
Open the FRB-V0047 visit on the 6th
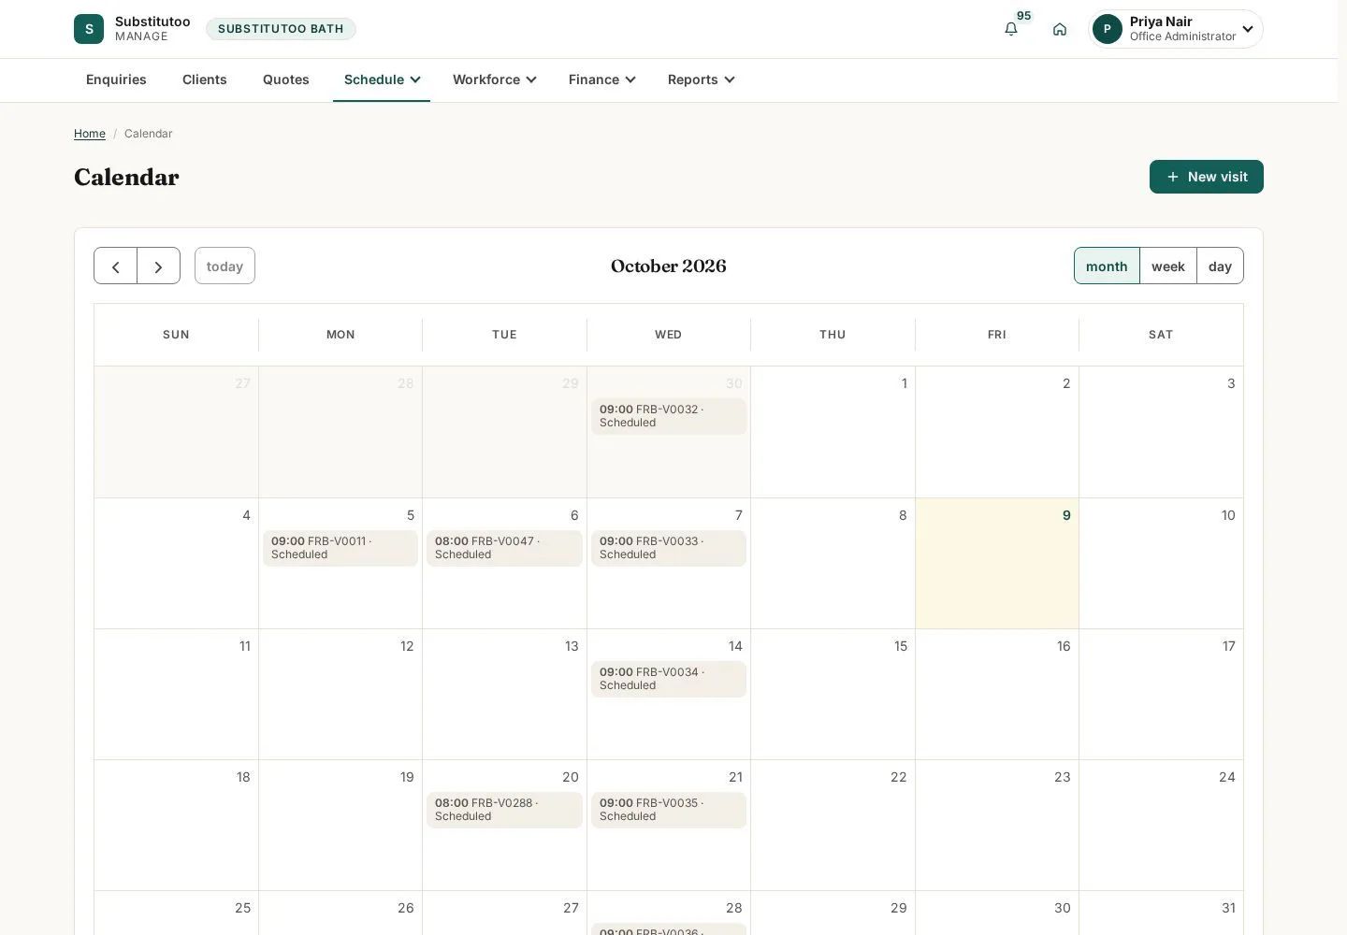coord(504,548)
